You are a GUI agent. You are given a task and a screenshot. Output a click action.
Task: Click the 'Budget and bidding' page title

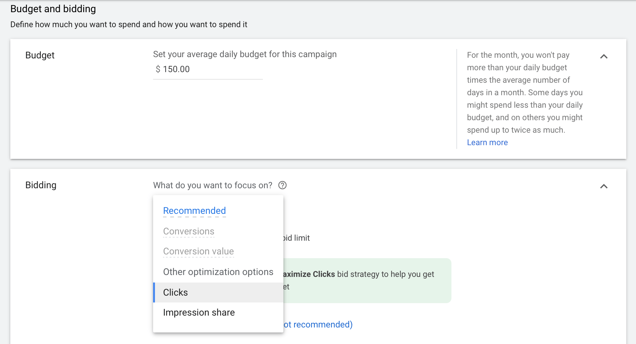click(x=53, y=9)
